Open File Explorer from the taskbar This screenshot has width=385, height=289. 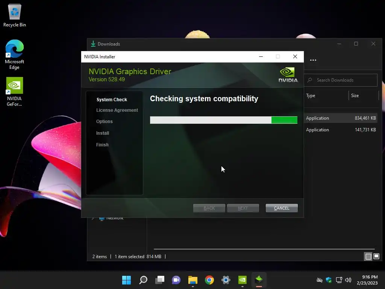point(193,280)
